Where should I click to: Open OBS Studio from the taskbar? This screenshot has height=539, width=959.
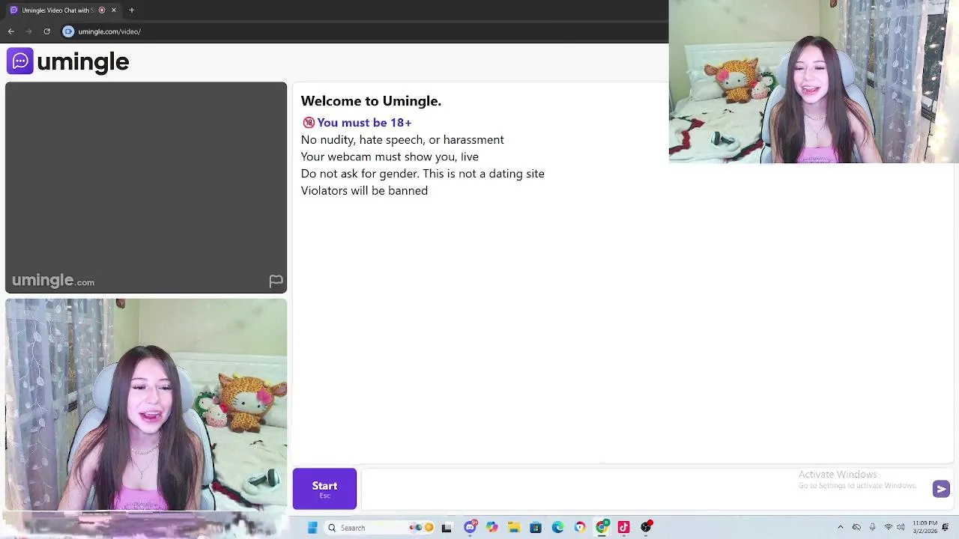click(x=646, y=528)
